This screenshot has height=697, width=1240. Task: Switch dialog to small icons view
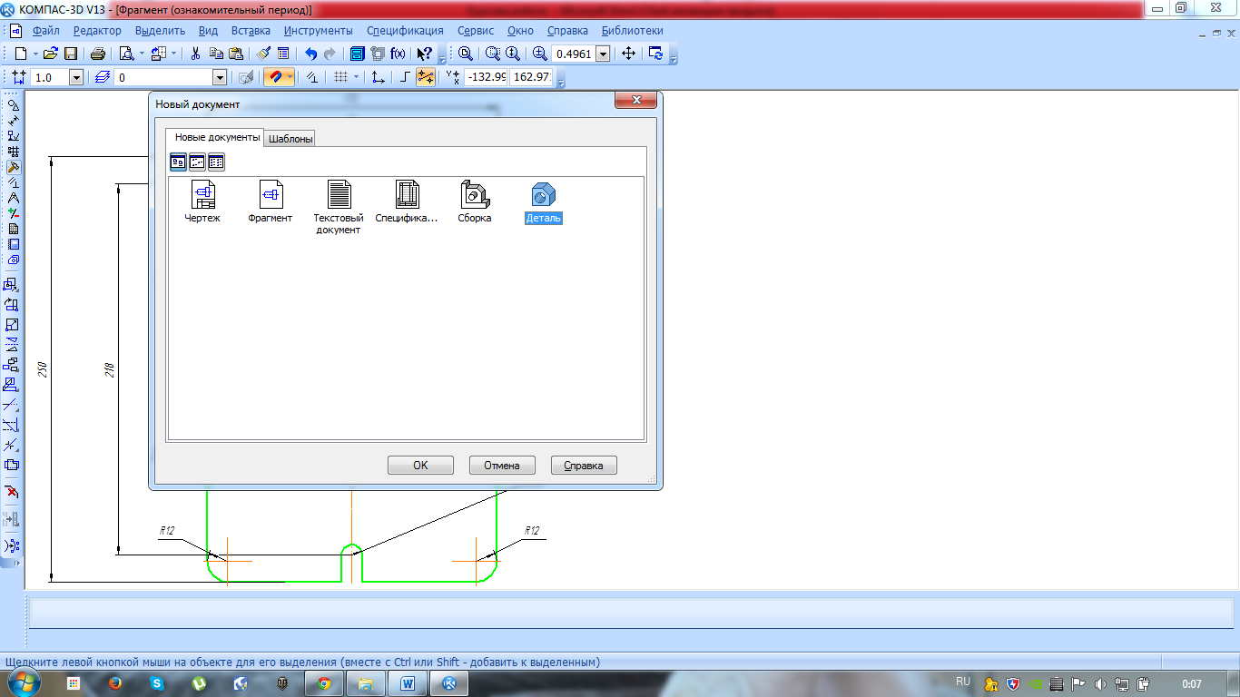197,162
